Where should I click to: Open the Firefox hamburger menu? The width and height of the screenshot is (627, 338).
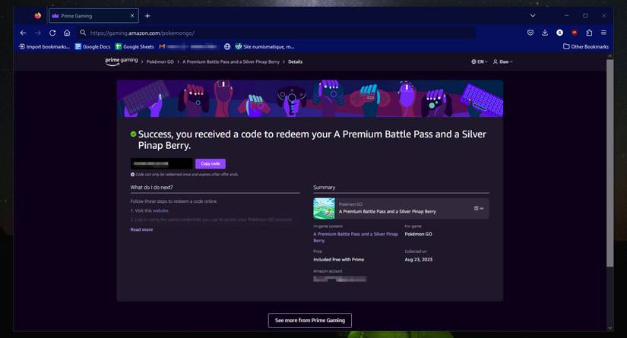(x=603, y=33)
